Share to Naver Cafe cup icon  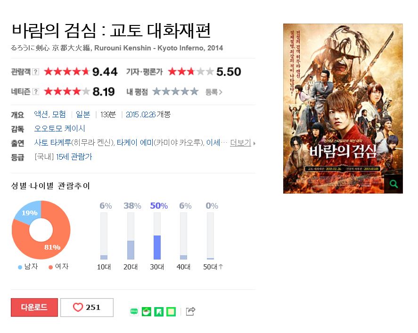coord(147,311)
